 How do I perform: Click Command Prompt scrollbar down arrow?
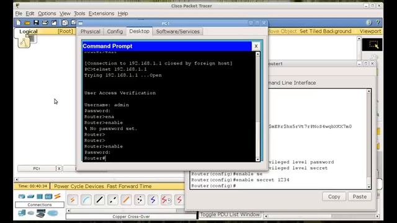pyautogui.click(x=258, y=159)
